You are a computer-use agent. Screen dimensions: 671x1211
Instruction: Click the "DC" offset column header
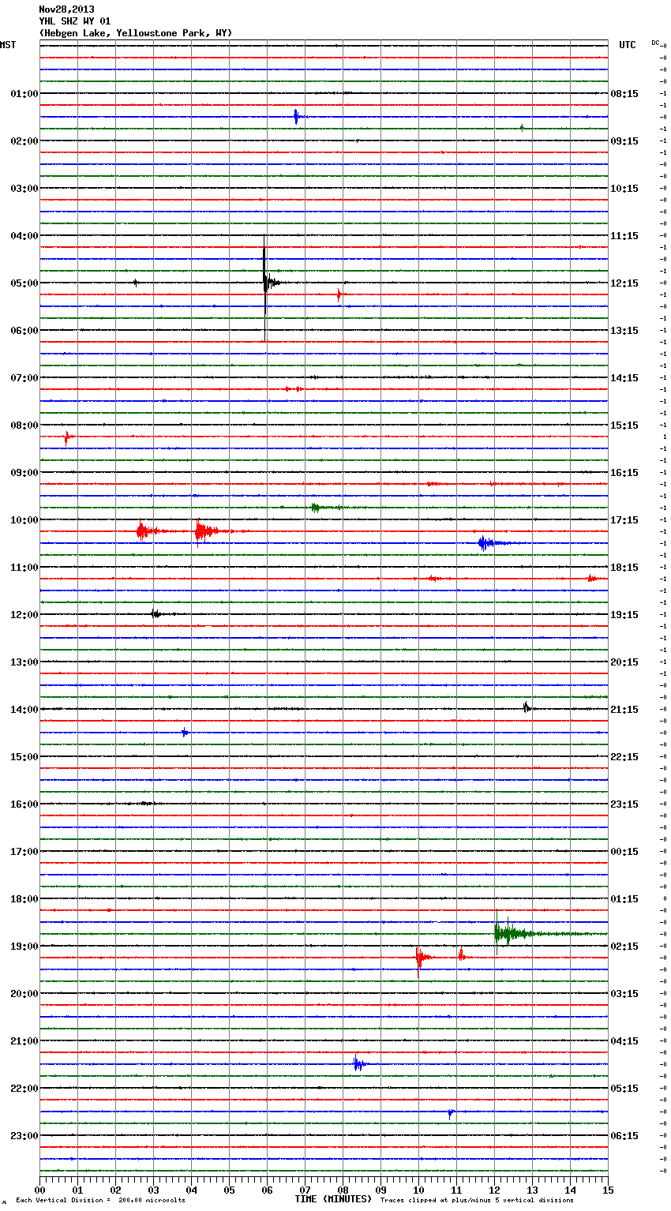(x=656, y=43)
